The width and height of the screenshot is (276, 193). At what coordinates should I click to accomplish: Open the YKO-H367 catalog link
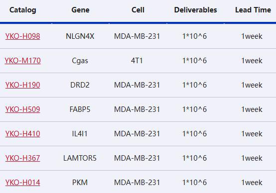(23, 158)
